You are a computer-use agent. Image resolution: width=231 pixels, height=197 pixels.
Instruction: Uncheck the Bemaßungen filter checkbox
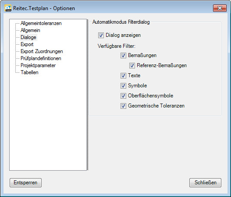123,56
